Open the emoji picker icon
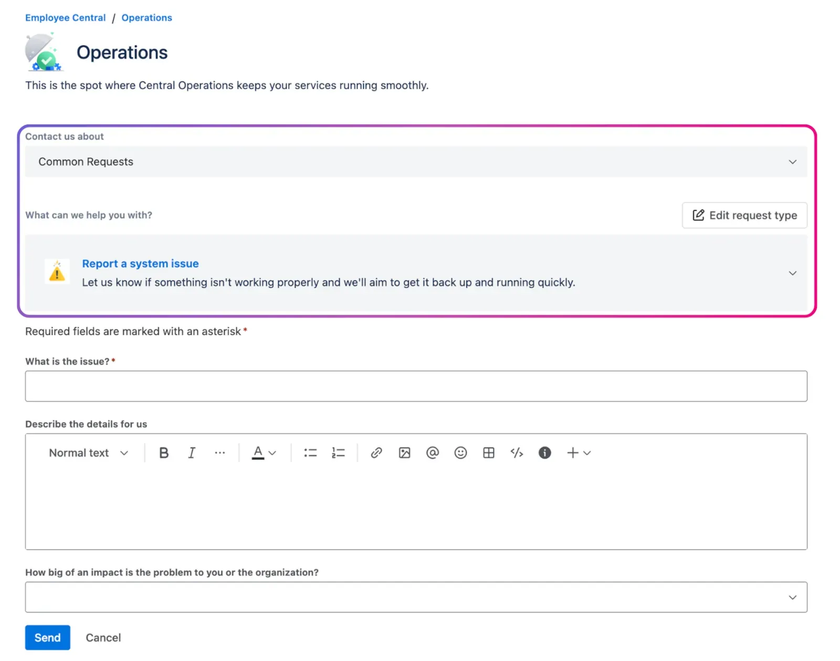 click(460, 453)
